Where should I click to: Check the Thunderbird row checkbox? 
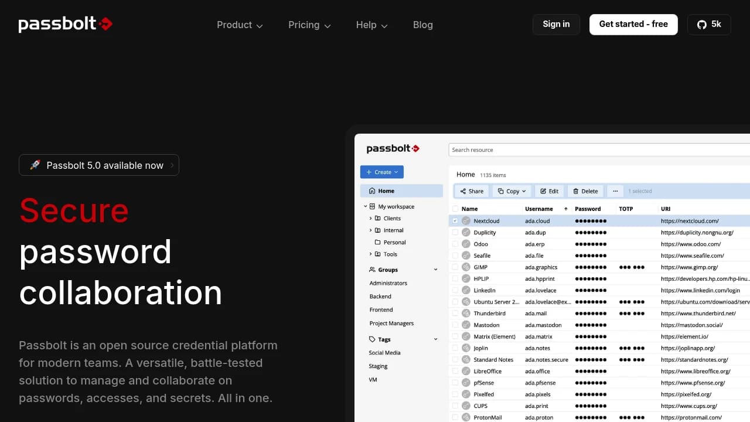pos(455,314)
